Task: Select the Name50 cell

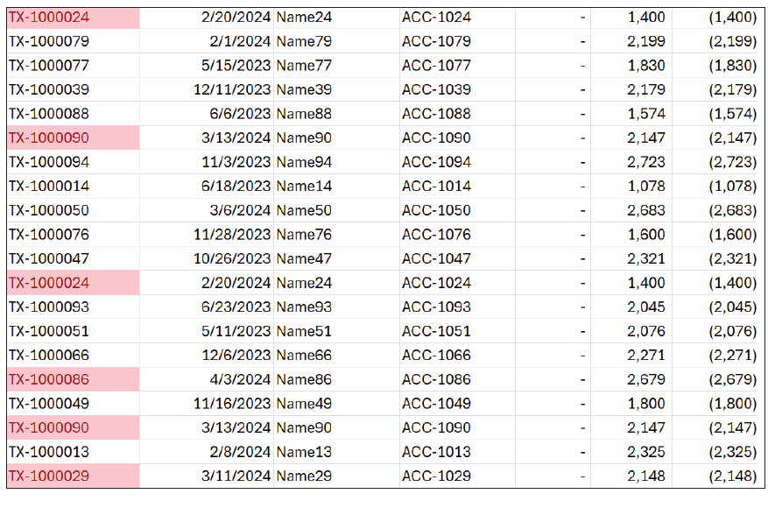Action: (x=304, y=210)
